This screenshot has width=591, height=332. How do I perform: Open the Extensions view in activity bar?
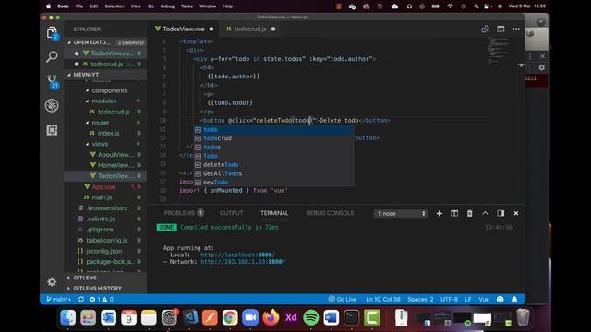(52, 130)
